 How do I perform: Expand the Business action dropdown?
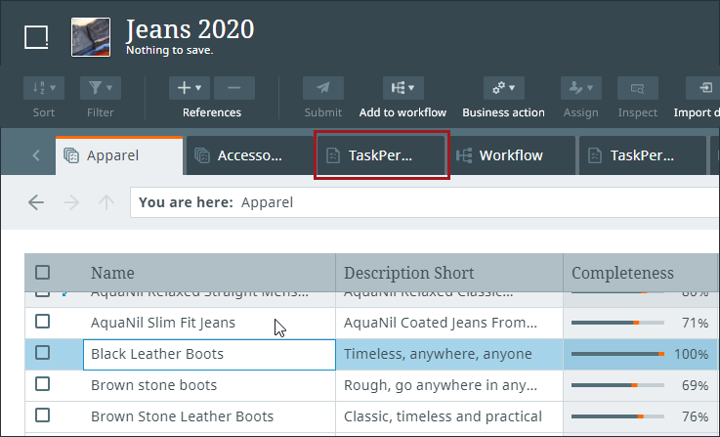(503, 88)
